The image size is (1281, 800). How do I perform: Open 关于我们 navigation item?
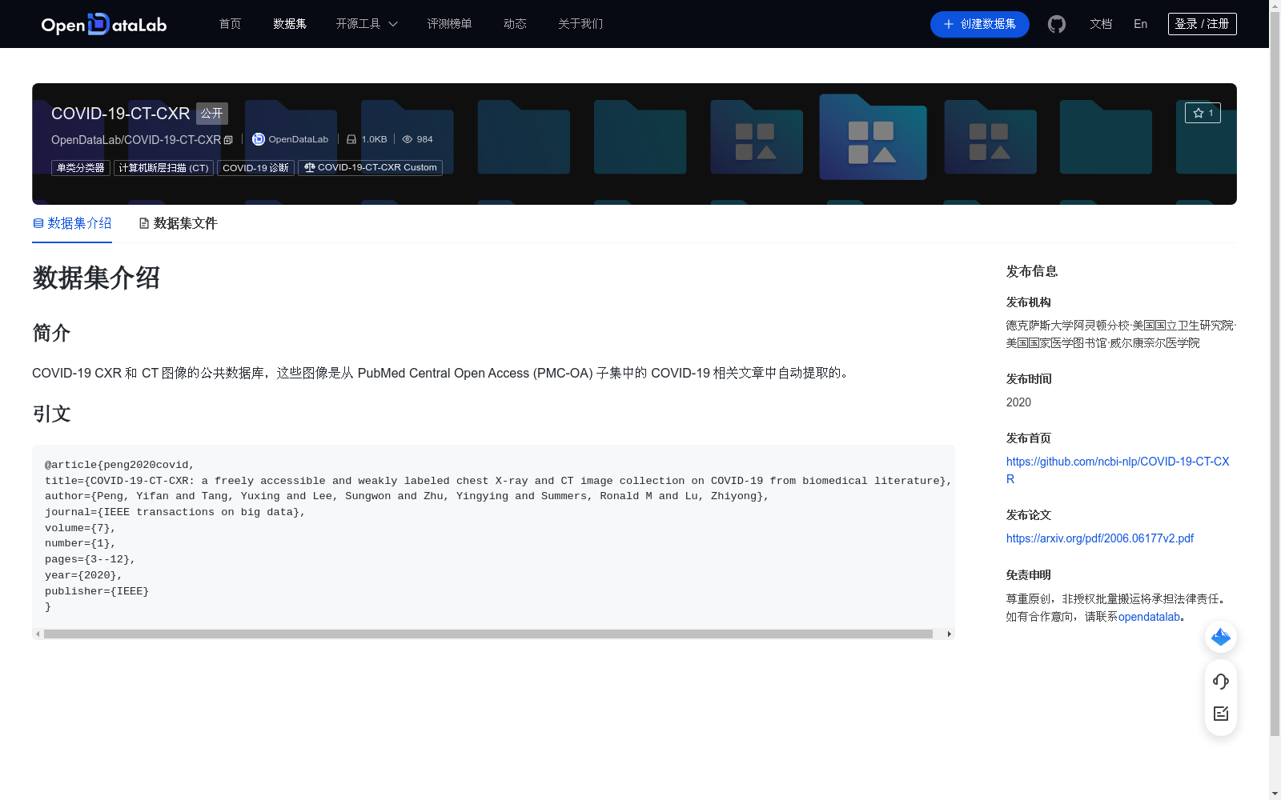tap(580, 24)
